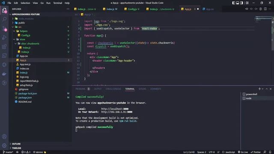Toggle the bottom panel layout icon

tap(238, 3)
